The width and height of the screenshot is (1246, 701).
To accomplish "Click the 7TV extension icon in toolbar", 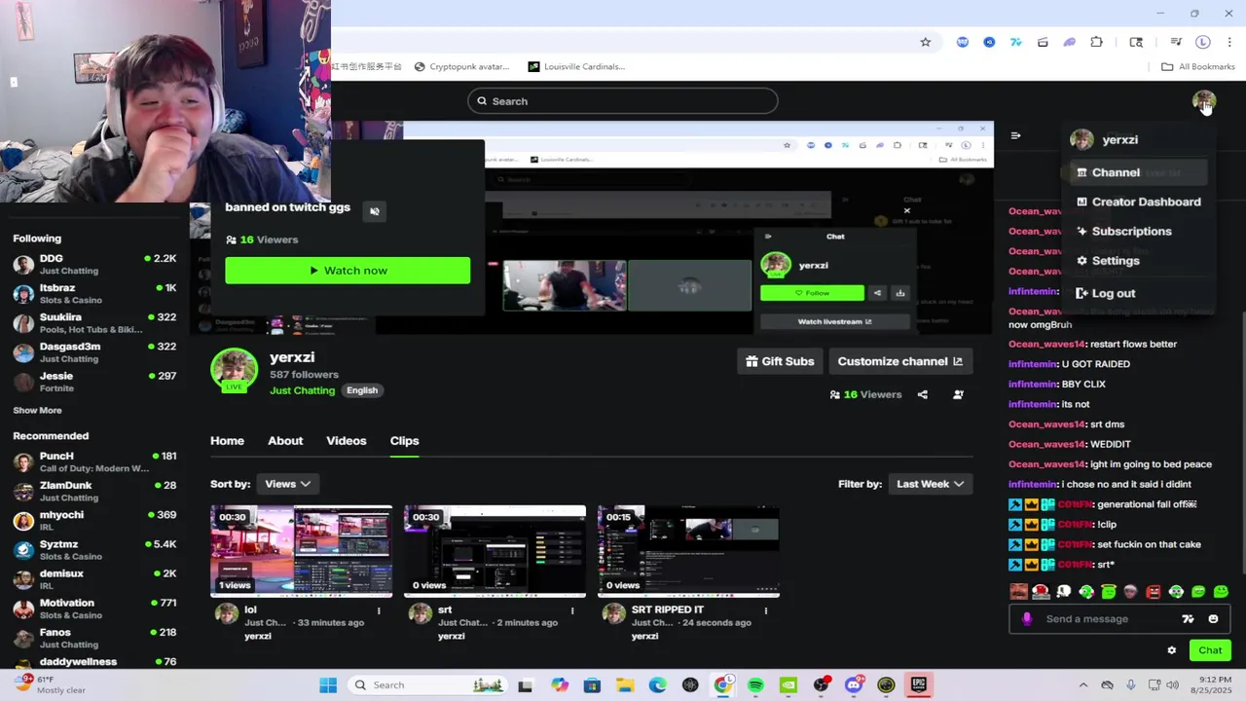I will (1015, 42).
